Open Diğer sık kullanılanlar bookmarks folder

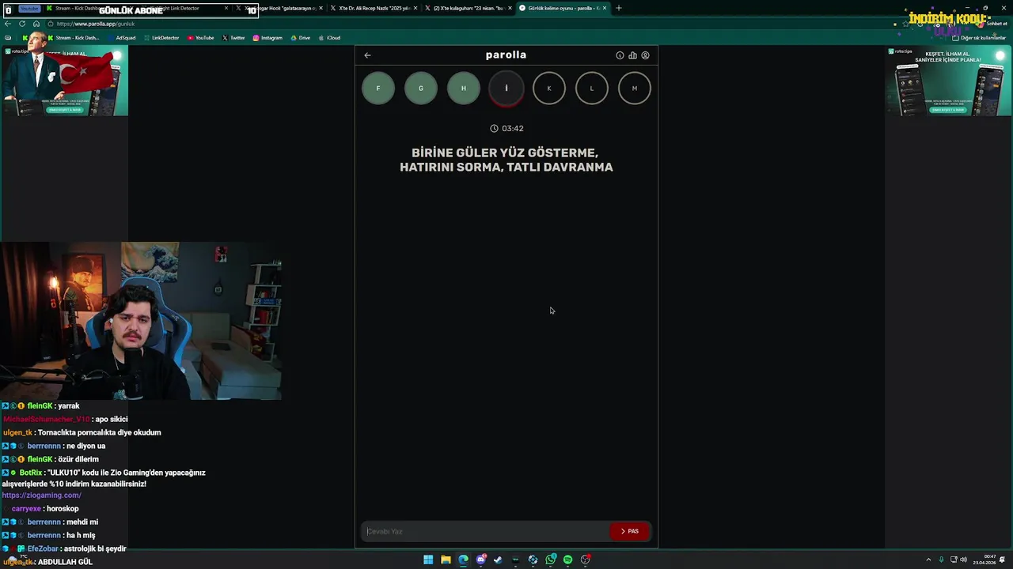click(979, 38)
